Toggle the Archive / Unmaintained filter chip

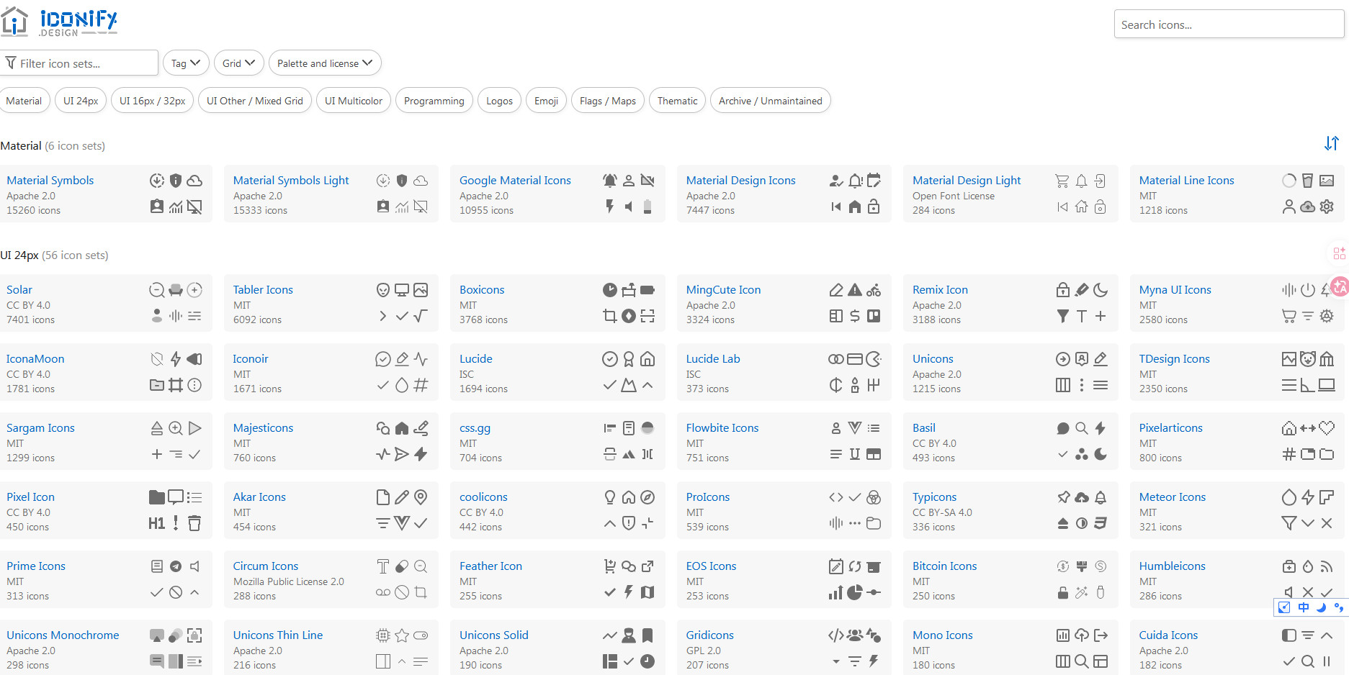[x=770, y=101]
